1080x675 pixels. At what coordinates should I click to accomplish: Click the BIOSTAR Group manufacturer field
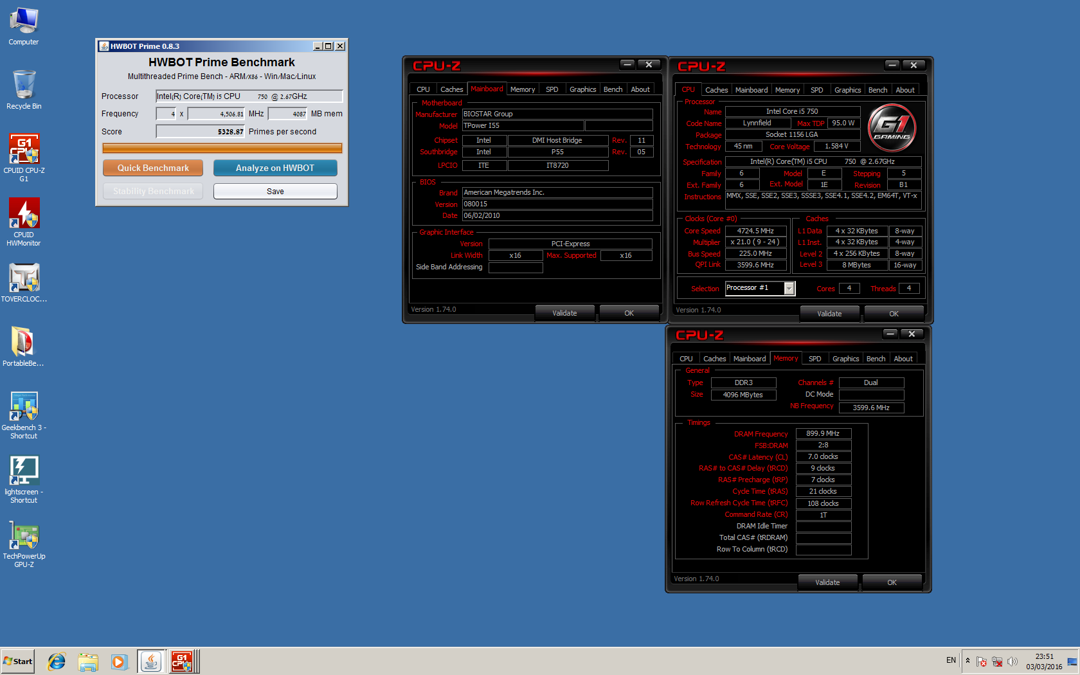coord(557,114)
